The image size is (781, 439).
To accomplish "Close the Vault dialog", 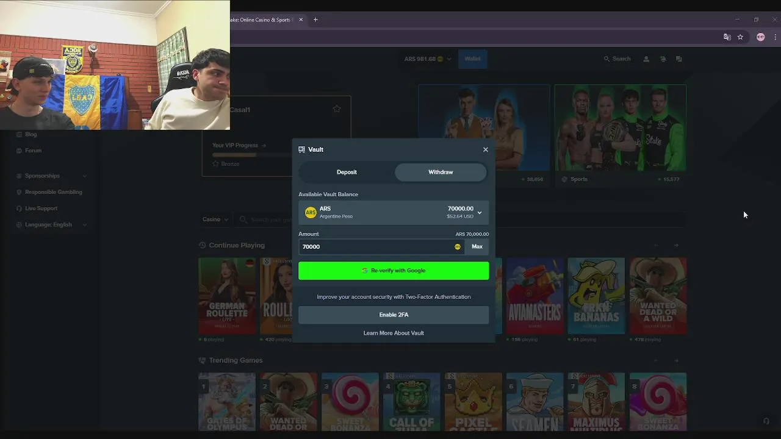I will coord(486,149).
